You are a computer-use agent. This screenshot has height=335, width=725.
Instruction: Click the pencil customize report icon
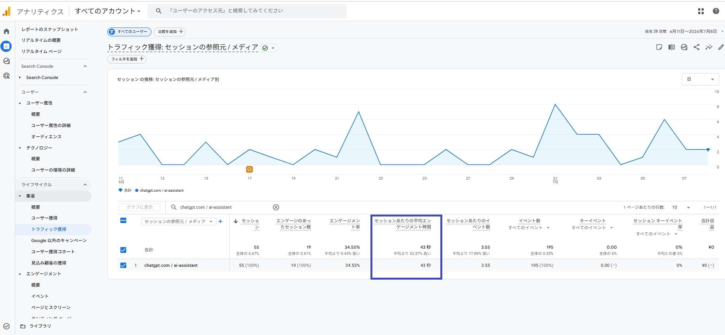point(721,47)
